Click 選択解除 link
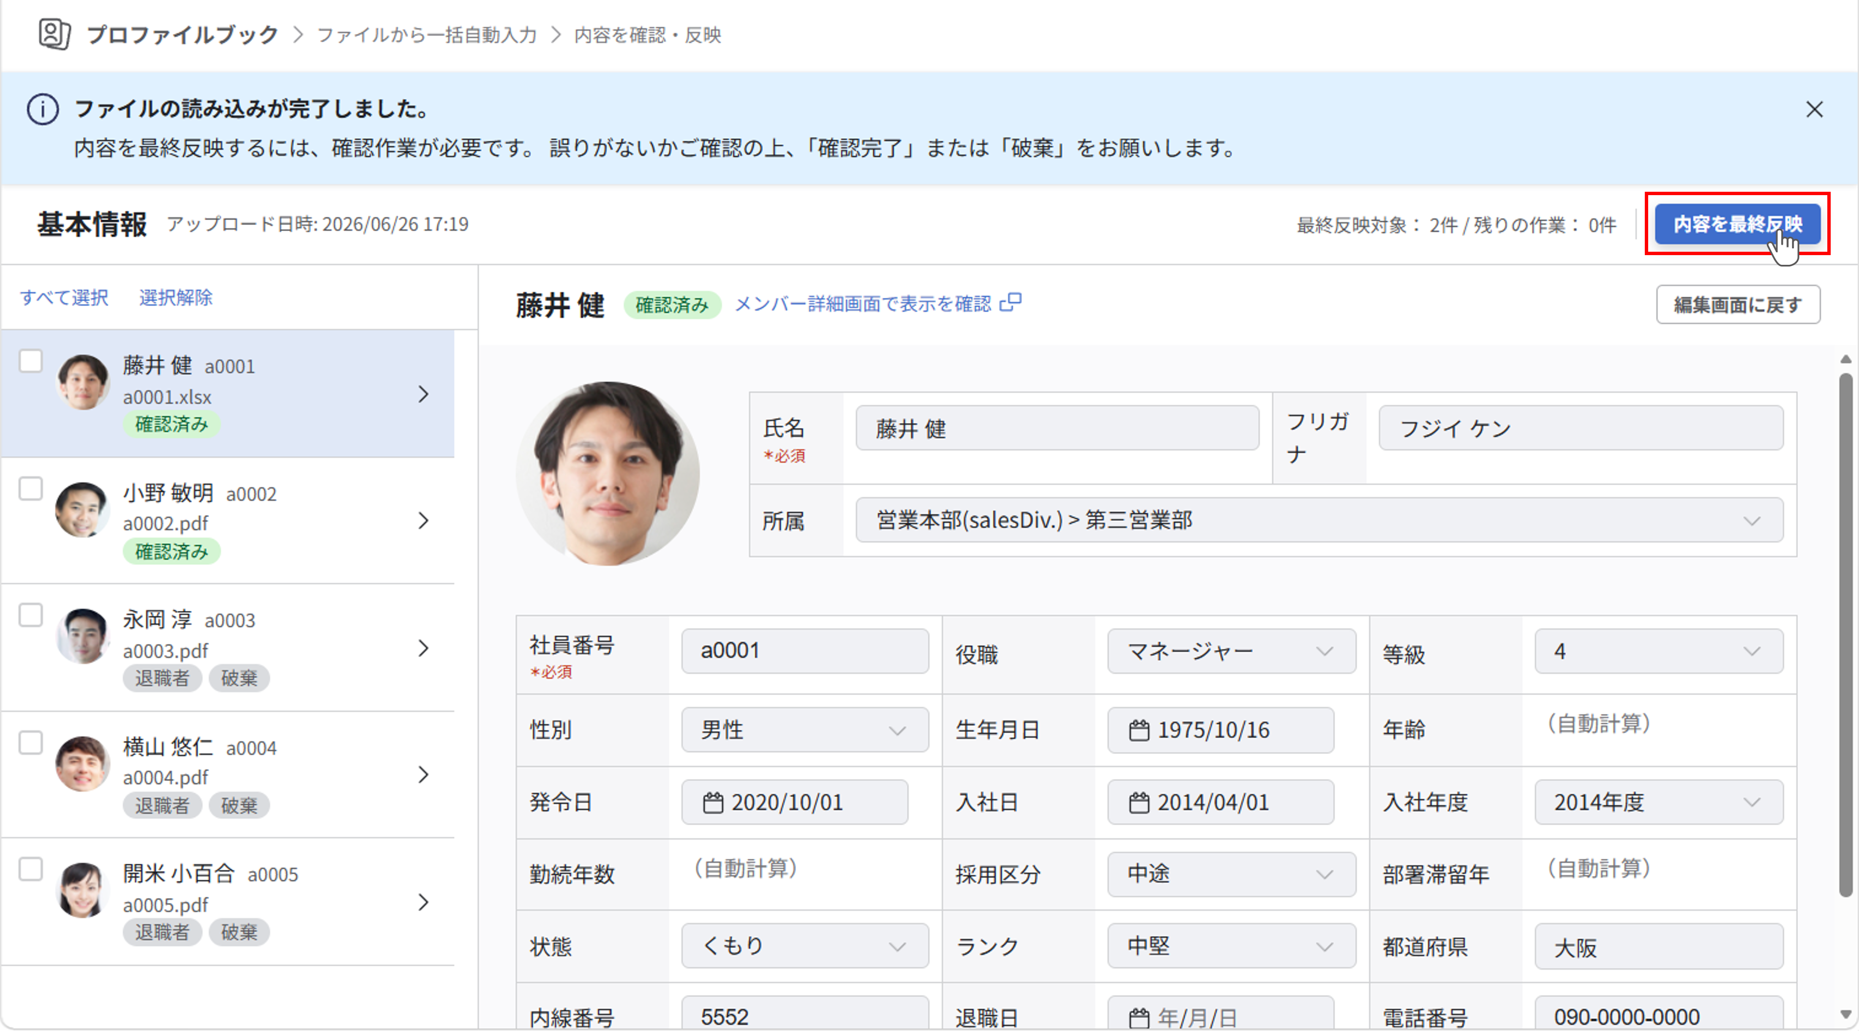Screen dimensions: 1859x1031 175,297
